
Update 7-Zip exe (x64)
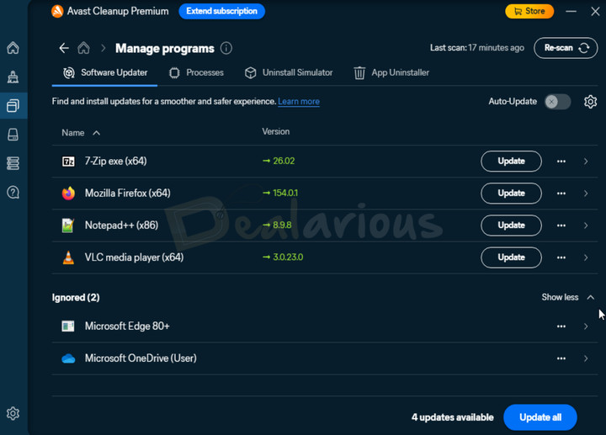[x=511, y=161]
